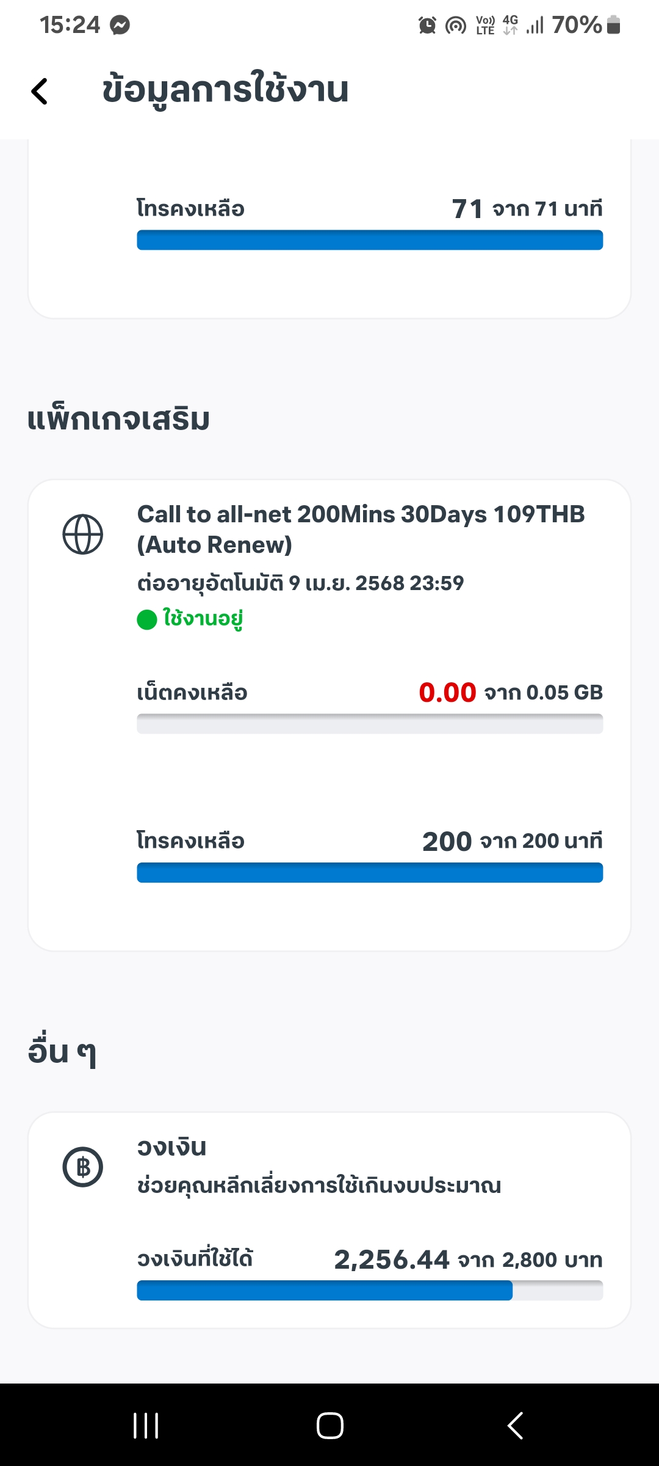Tap the battery icon in status bar
This screenshot has height=1466, width=659.
614,25
